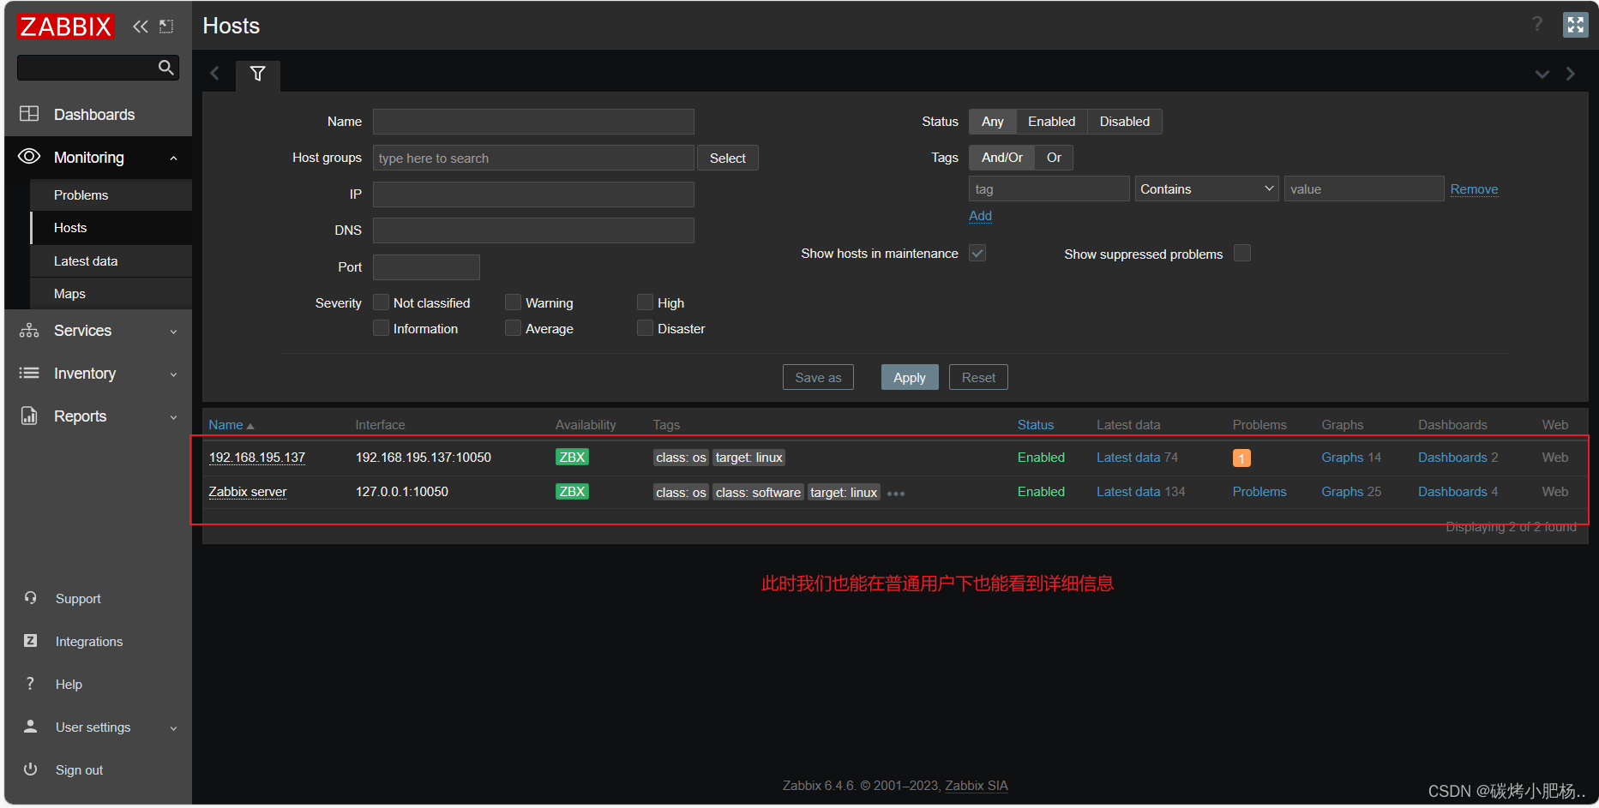
Task: Toggle Warning severity checkbox
Action: point(514,302)
